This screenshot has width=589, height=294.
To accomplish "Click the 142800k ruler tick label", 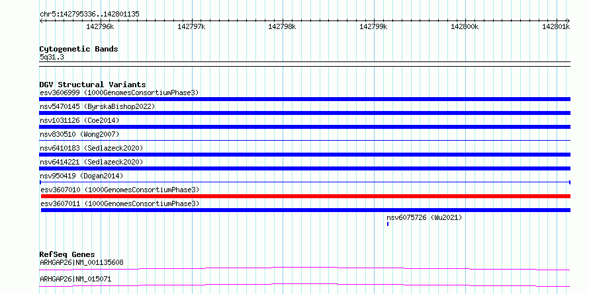I will [x=465, y=26].
